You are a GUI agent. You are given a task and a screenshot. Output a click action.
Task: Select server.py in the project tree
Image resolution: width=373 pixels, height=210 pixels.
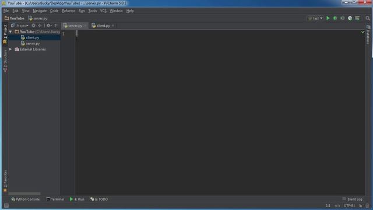tap(33, 44)
